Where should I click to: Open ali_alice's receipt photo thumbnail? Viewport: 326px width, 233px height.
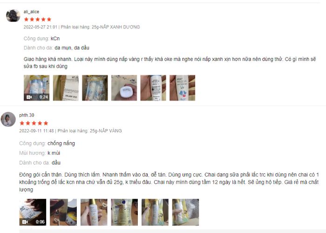coord(66,88)
